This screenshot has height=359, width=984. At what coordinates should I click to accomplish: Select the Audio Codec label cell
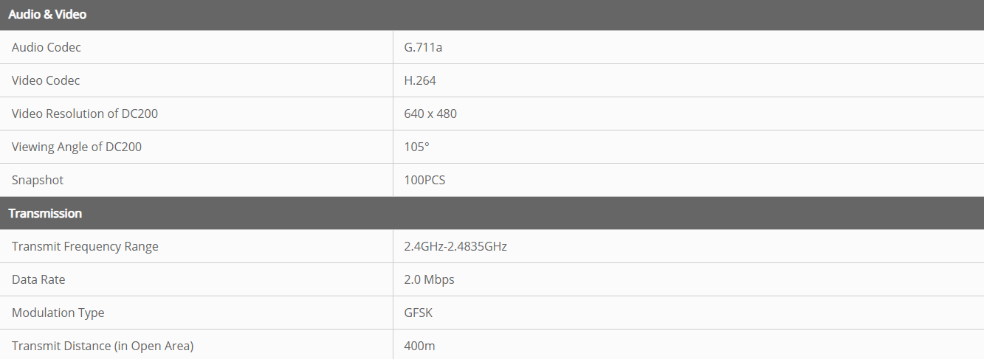coord(47,47)
